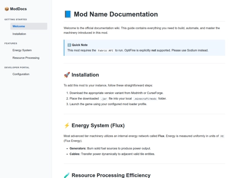Click the test tube icon by Resource Processing
This screenshot has width=237, height=178.
(x=67, y=175)
